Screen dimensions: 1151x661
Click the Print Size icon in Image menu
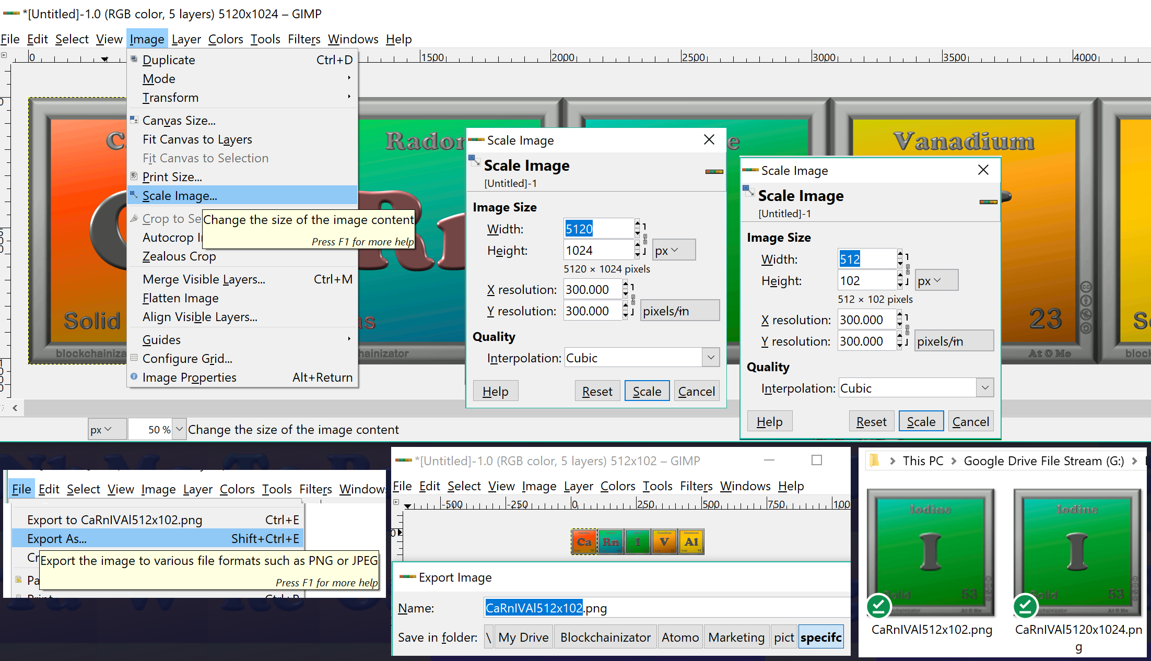[x=134, y=176]
